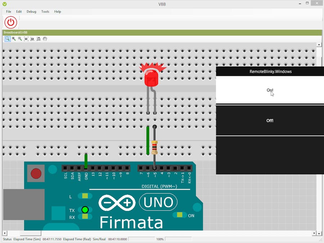Click the Elapsed Time (Sim) status label
Viewport: 324px width, 243px height.
pyautogui.click(x=27, y=239)
